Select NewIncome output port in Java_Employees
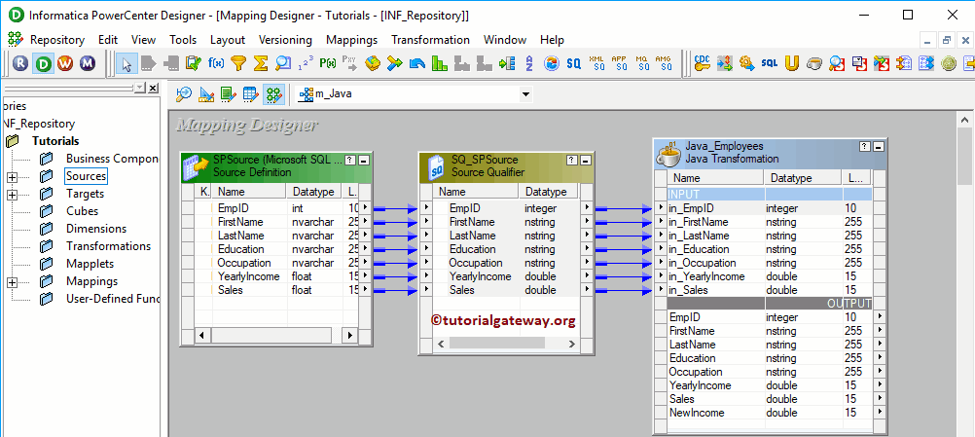This screenshot has width=975, height=437. tap(697, 413)
